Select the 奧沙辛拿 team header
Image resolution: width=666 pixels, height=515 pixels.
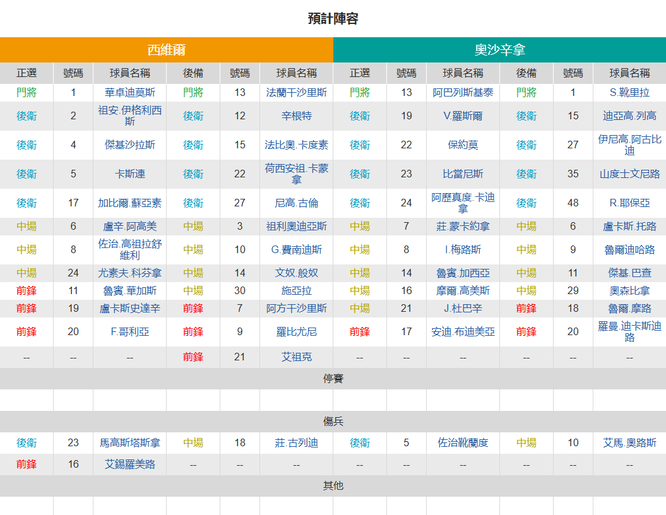pyautogui.click(x=499, y=50)
